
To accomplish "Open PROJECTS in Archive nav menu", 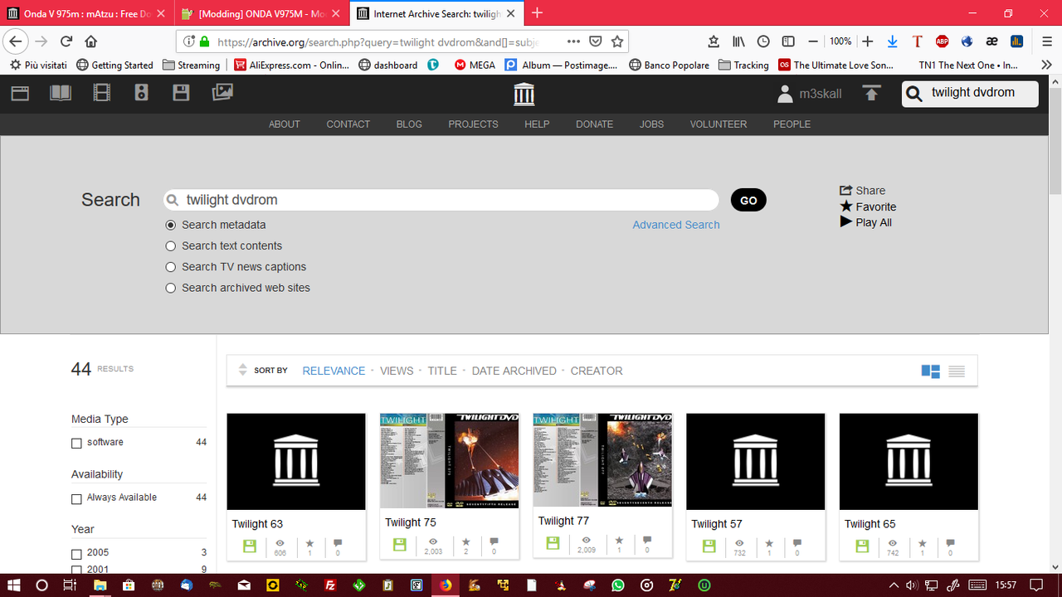I will 473,124.
